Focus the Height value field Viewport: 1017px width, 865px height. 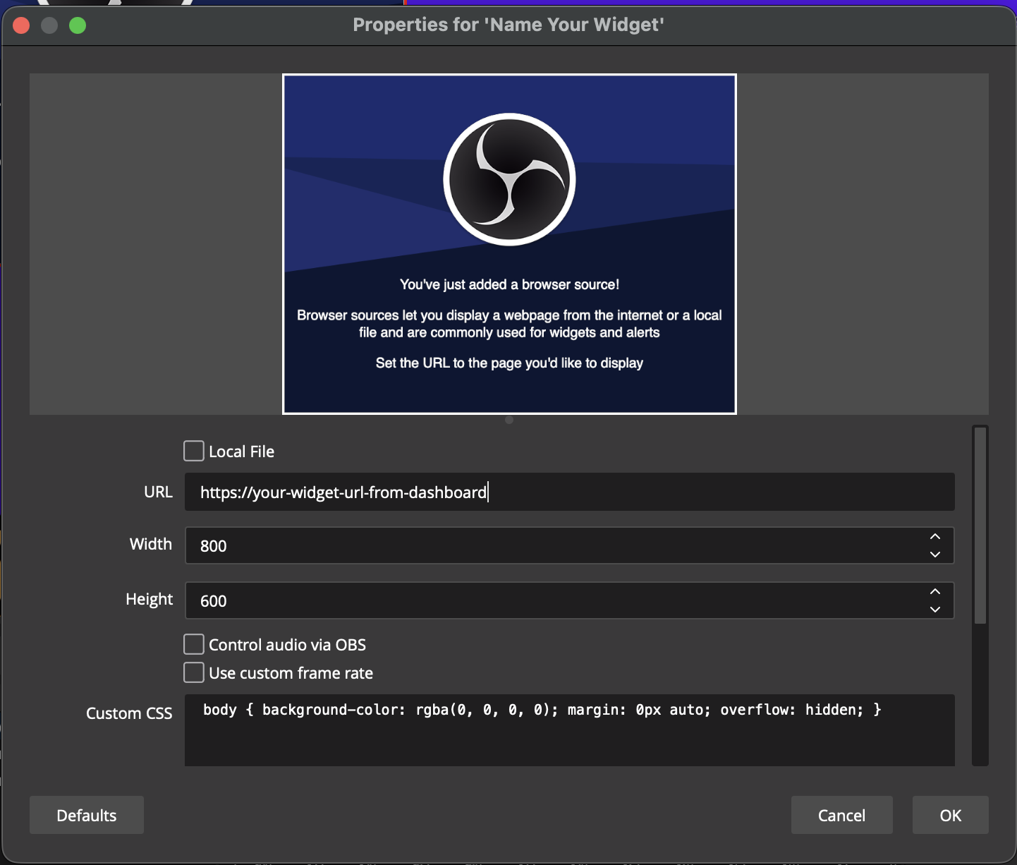[x=550, y=600]
